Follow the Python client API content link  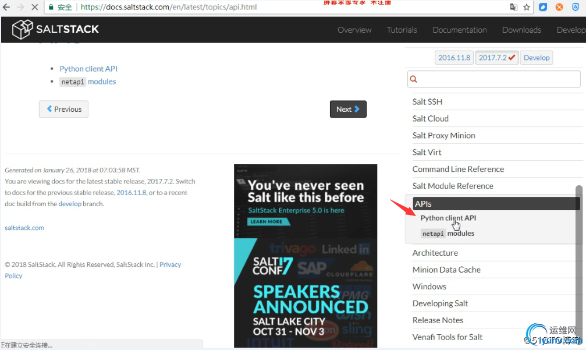tap(88, 69)
